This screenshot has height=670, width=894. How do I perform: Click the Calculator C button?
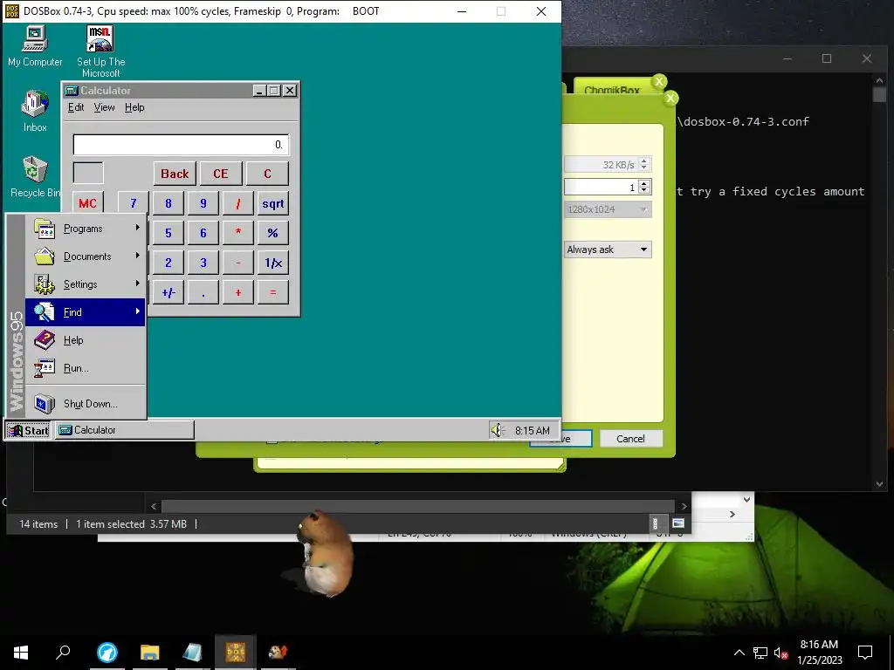(x=267, y=174)
